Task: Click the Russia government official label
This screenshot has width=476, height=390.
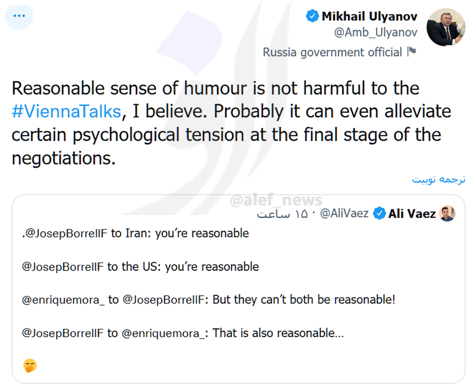Action: (332, 52)
